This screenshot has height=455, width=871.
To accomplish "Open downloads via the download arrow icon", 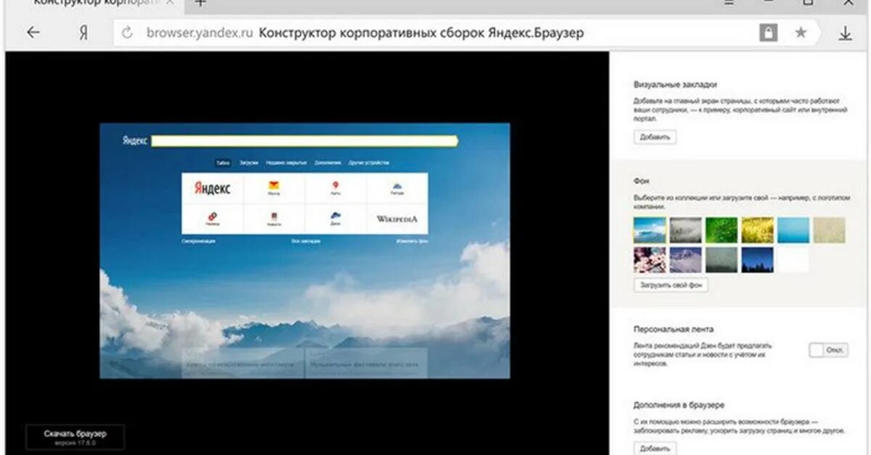I will [846, 33].
